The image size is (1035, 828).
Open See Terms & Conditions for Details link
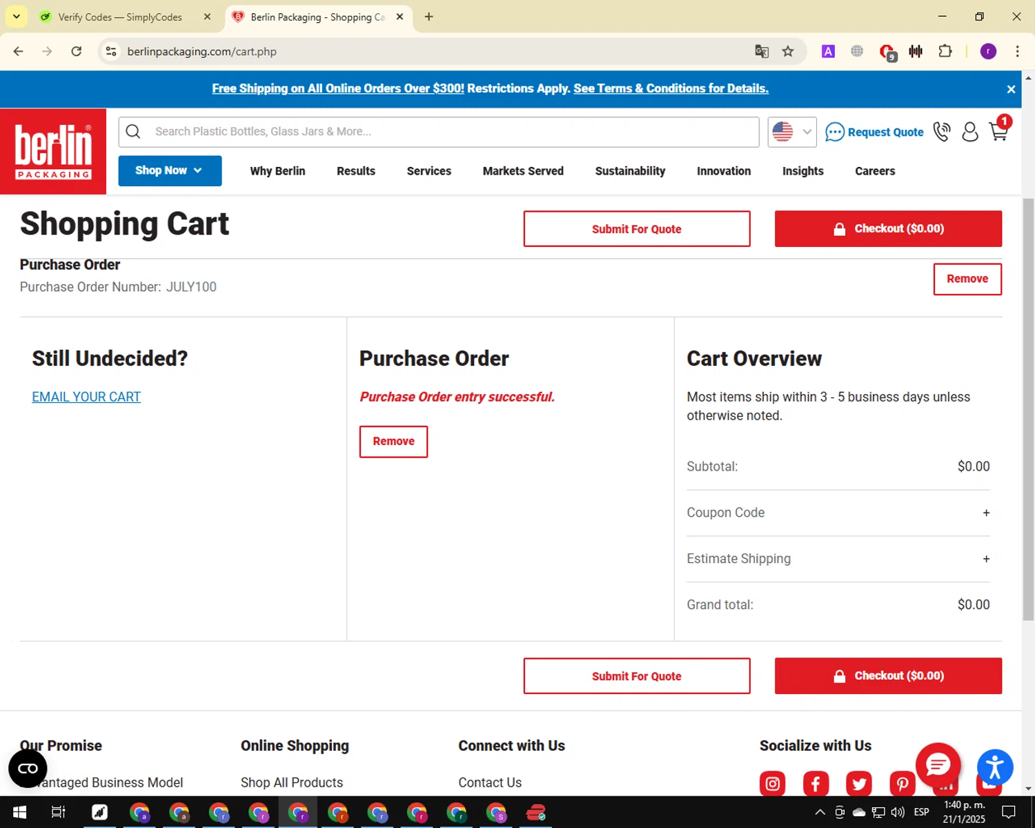coord(671,88)
